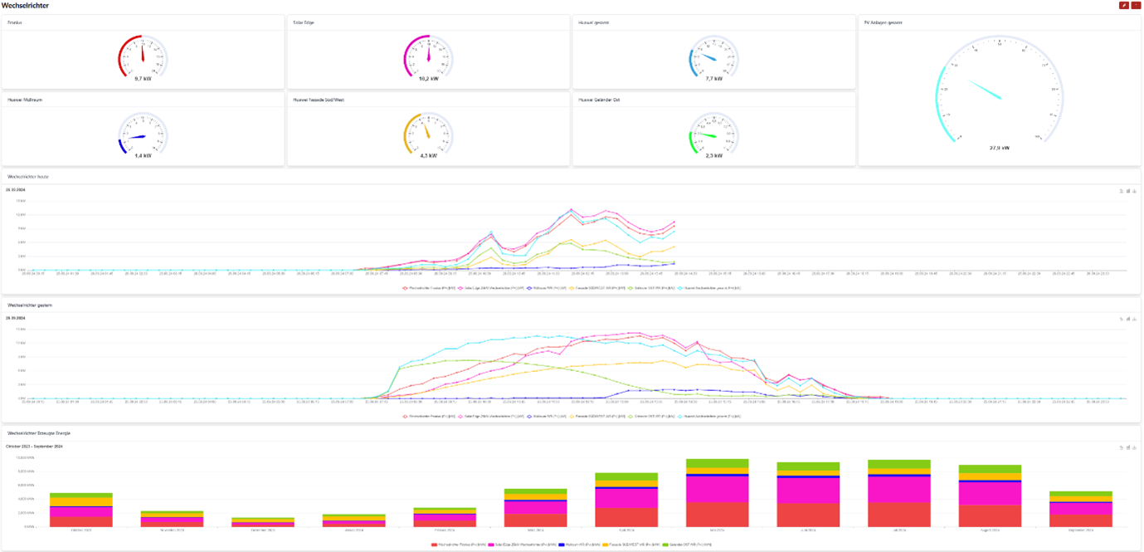
Task: Click the Fronius gauge showing 9,7 kW
Action: pyautogui.click(x=143, y=58)
